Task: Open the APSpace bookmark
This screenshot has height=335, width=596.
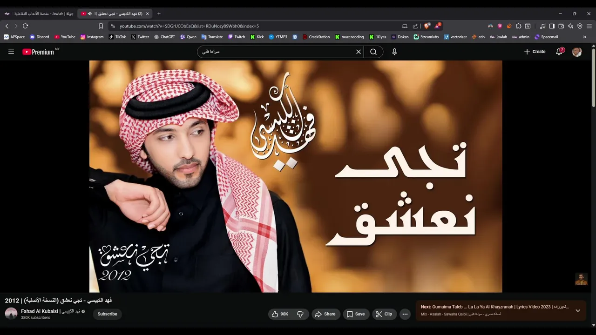Action: click(x=14, y=37)
